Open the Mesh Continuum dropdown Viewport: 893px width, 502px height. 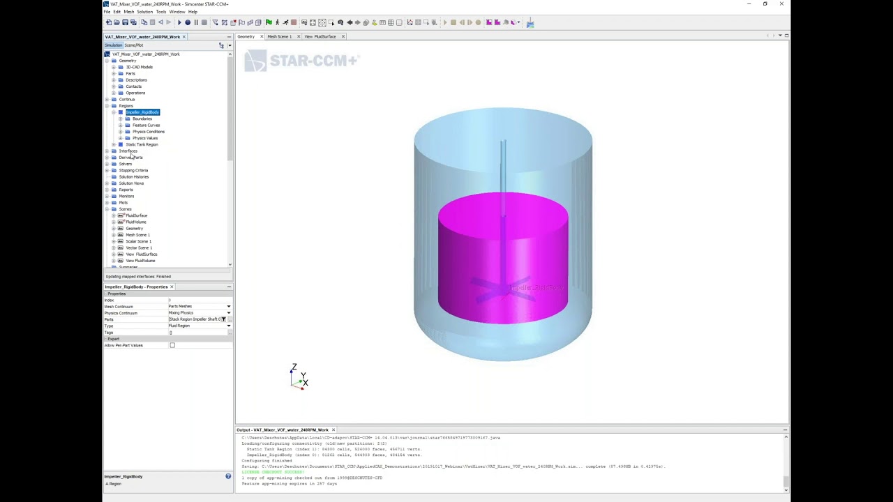click(x=229, y=306)
